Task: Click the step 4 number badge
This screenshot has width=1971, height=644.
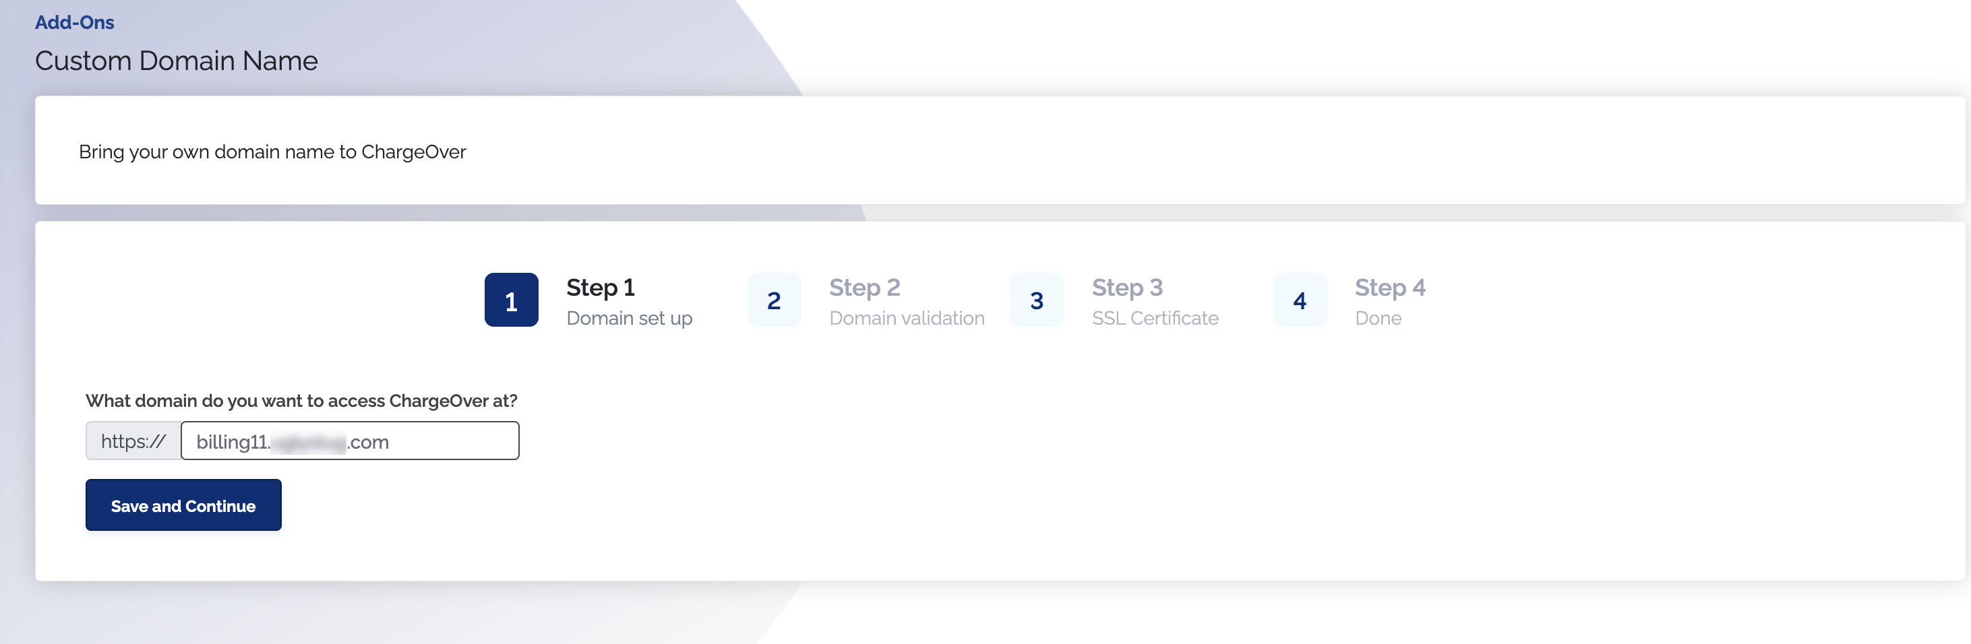Action: tap(1299, 300)
